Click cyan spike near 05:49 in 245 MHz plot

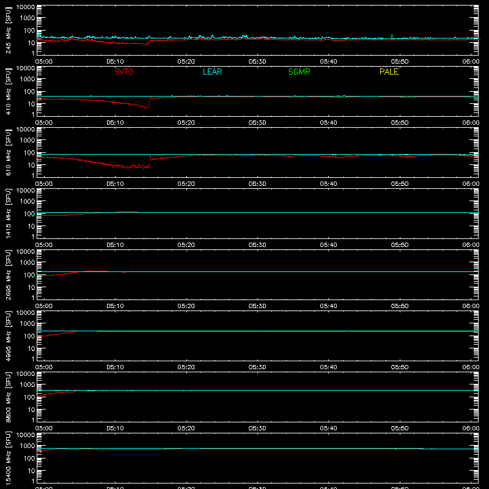392,36
